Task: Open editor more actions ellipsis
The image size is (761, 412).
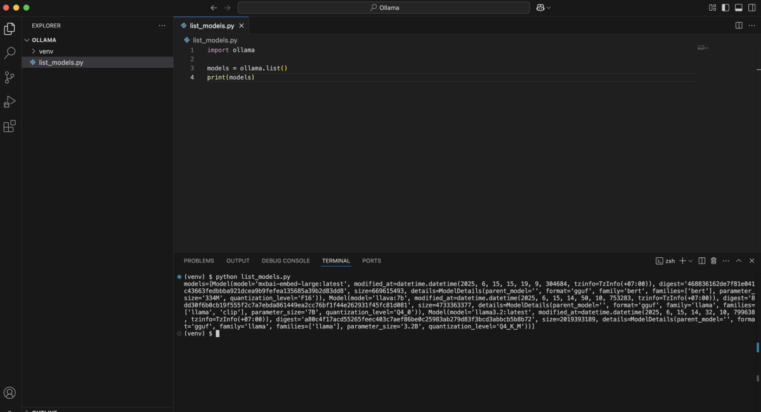Action: click(x=751, y=25)
